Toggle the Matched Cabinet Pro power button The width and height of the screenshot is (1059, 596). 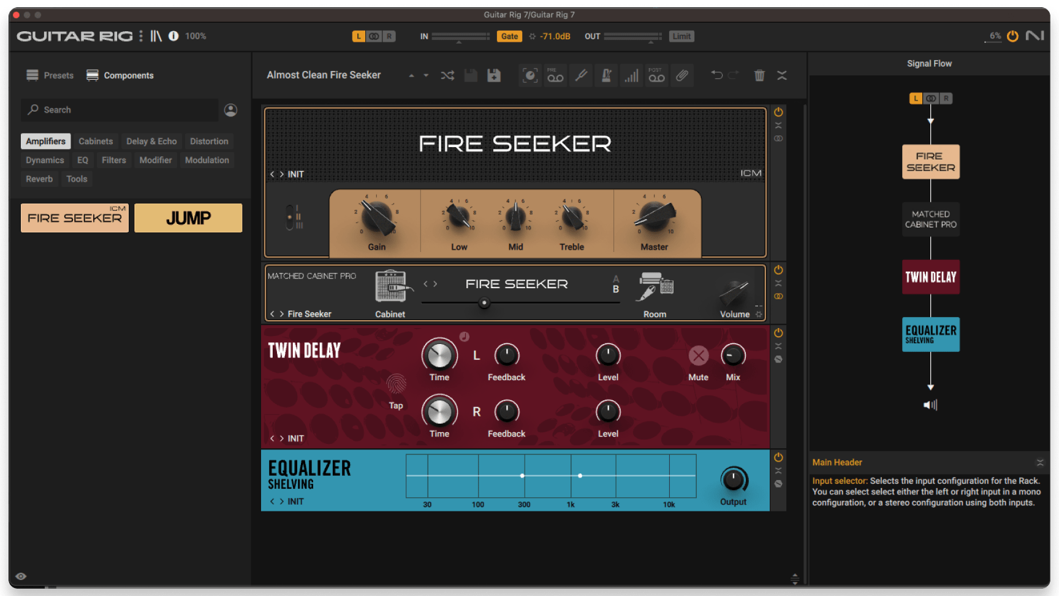pos(778,270)
